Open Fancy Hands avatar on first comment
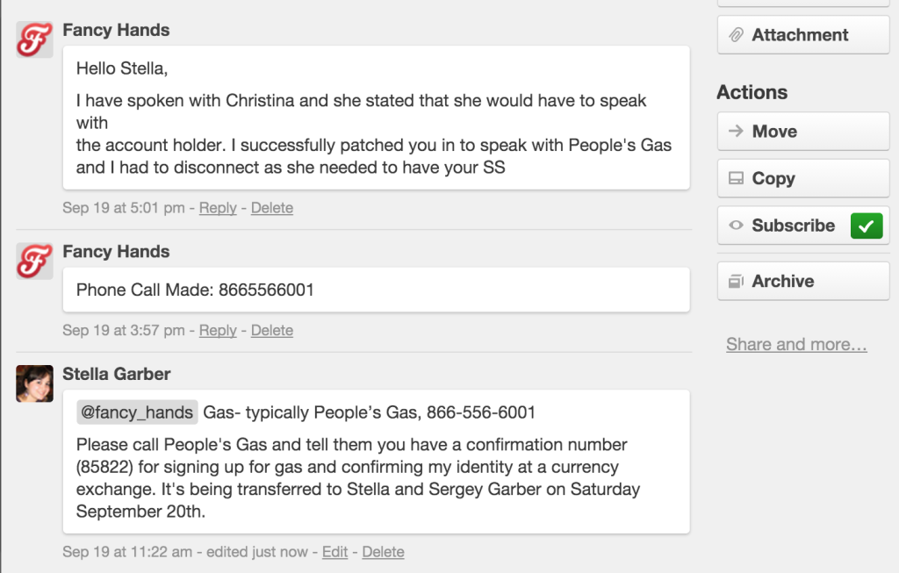Viewport: 899px width, 573px height. [x=34, y=39]
